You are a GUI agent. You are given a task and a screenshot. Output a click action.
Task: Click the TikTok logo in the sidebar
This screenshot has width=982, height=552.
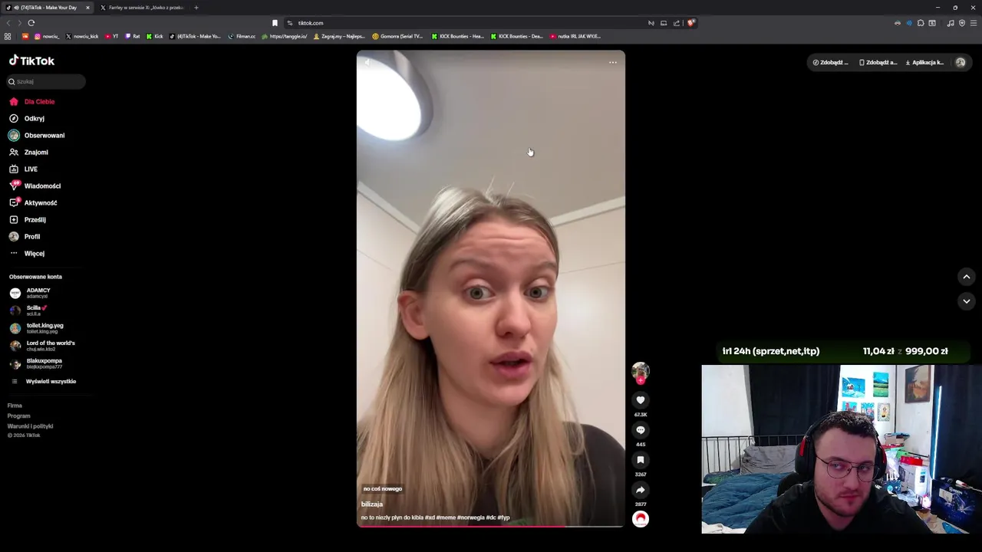(31, 61)
